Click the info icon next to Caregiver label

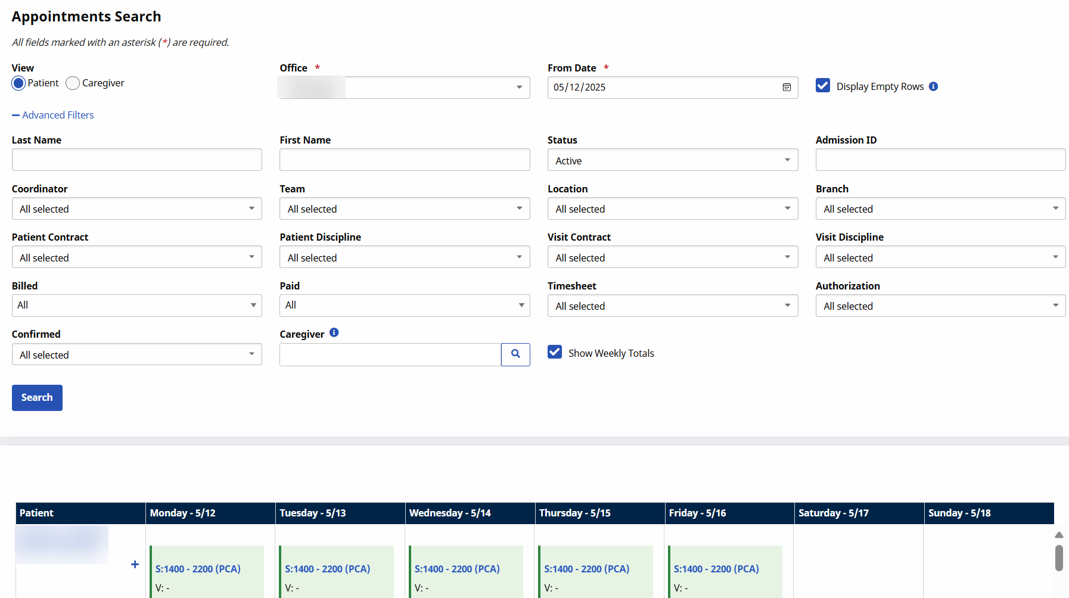334,333
